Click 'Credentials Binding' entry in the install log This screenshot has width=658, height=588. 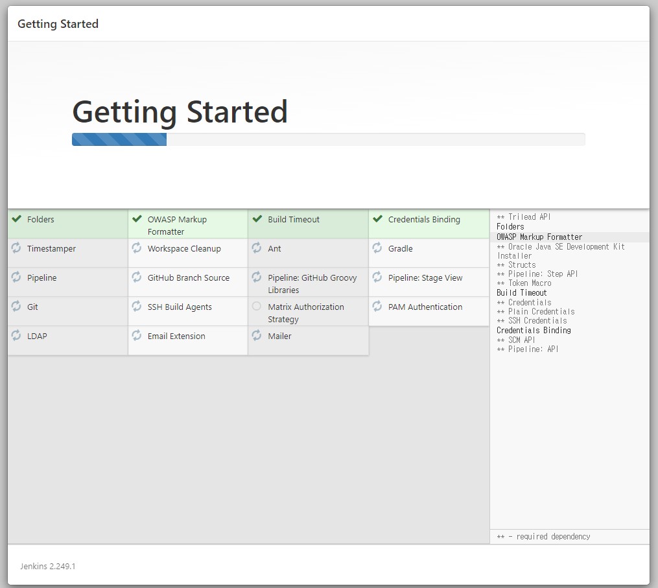point(534,330)
